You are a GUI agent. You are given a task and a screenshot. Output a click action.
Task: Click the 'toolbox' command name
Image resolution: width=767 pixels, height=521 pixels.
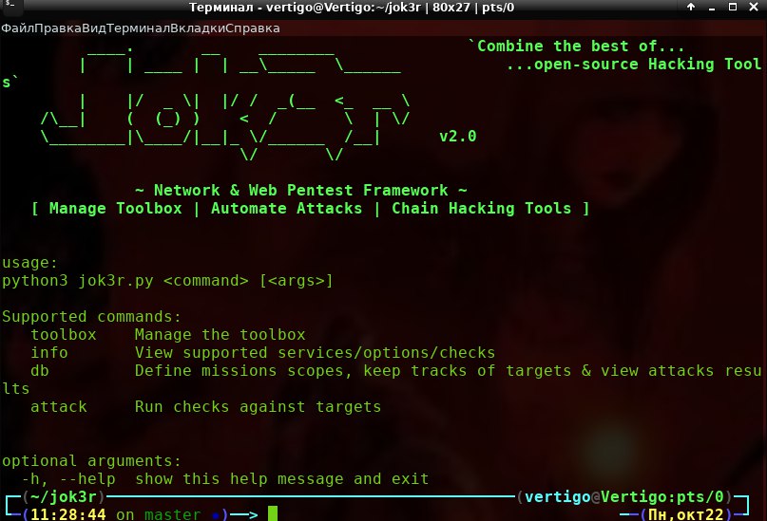(x=64, y=334)
